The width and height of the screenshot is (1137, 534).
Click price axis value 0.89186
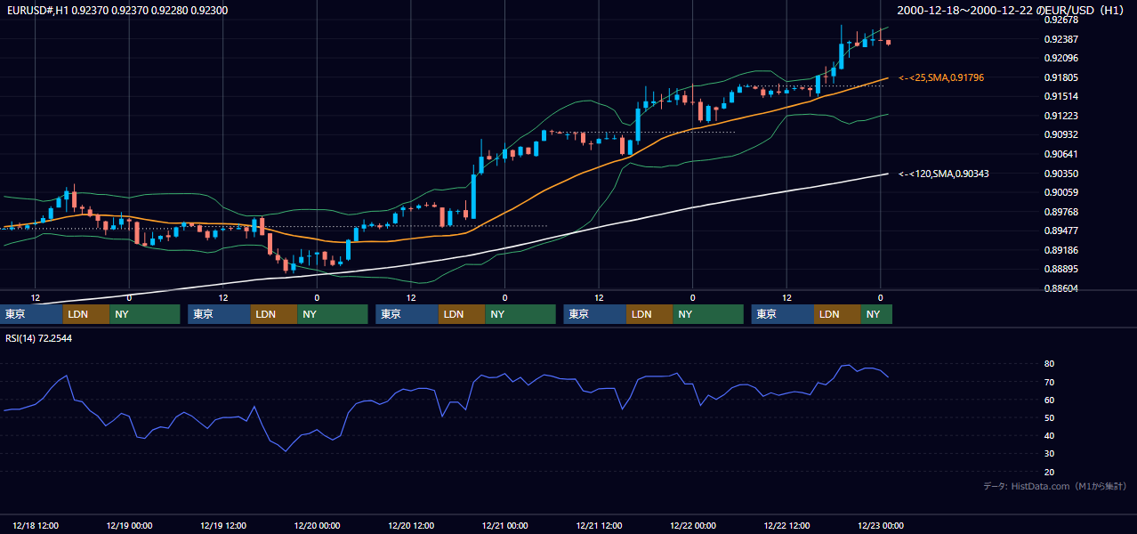click(1060, 250)
